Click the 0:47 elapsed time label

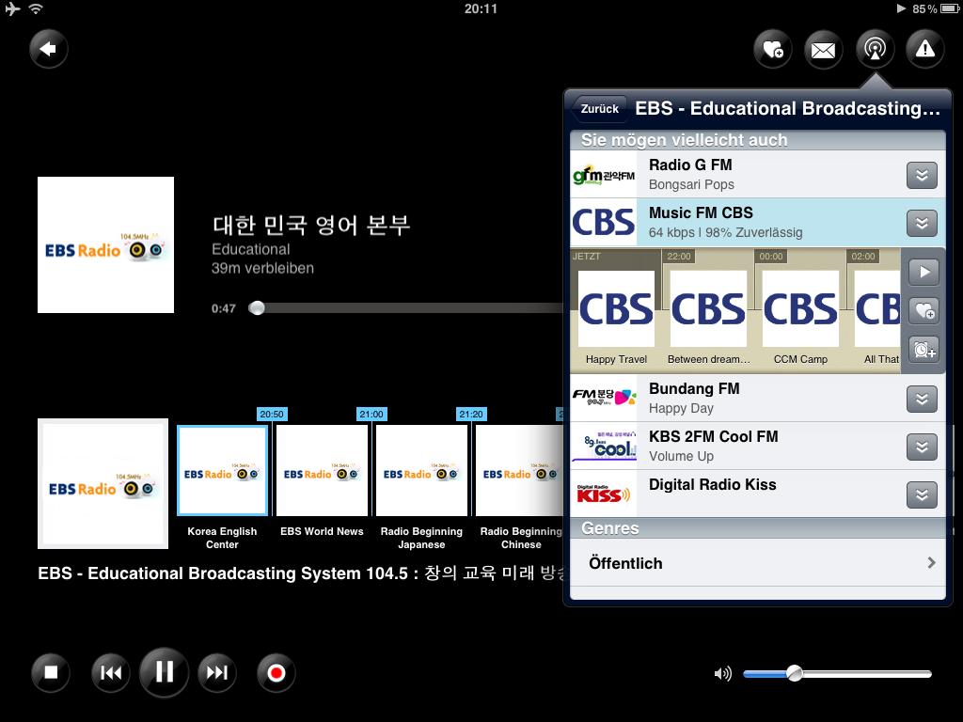click(x=224, y=308)
